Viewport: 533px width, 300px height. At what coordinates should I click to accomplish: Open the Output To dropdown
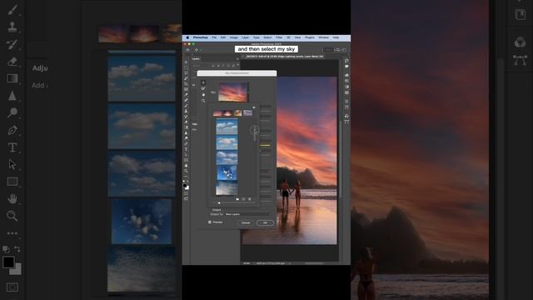(x=248, y=214)
